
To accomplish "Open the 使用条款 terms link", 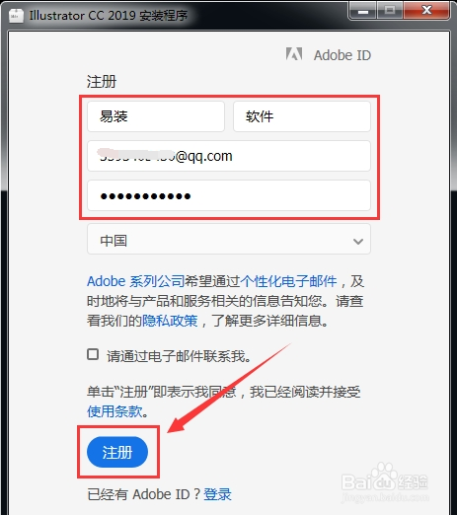I will [114, 411].
